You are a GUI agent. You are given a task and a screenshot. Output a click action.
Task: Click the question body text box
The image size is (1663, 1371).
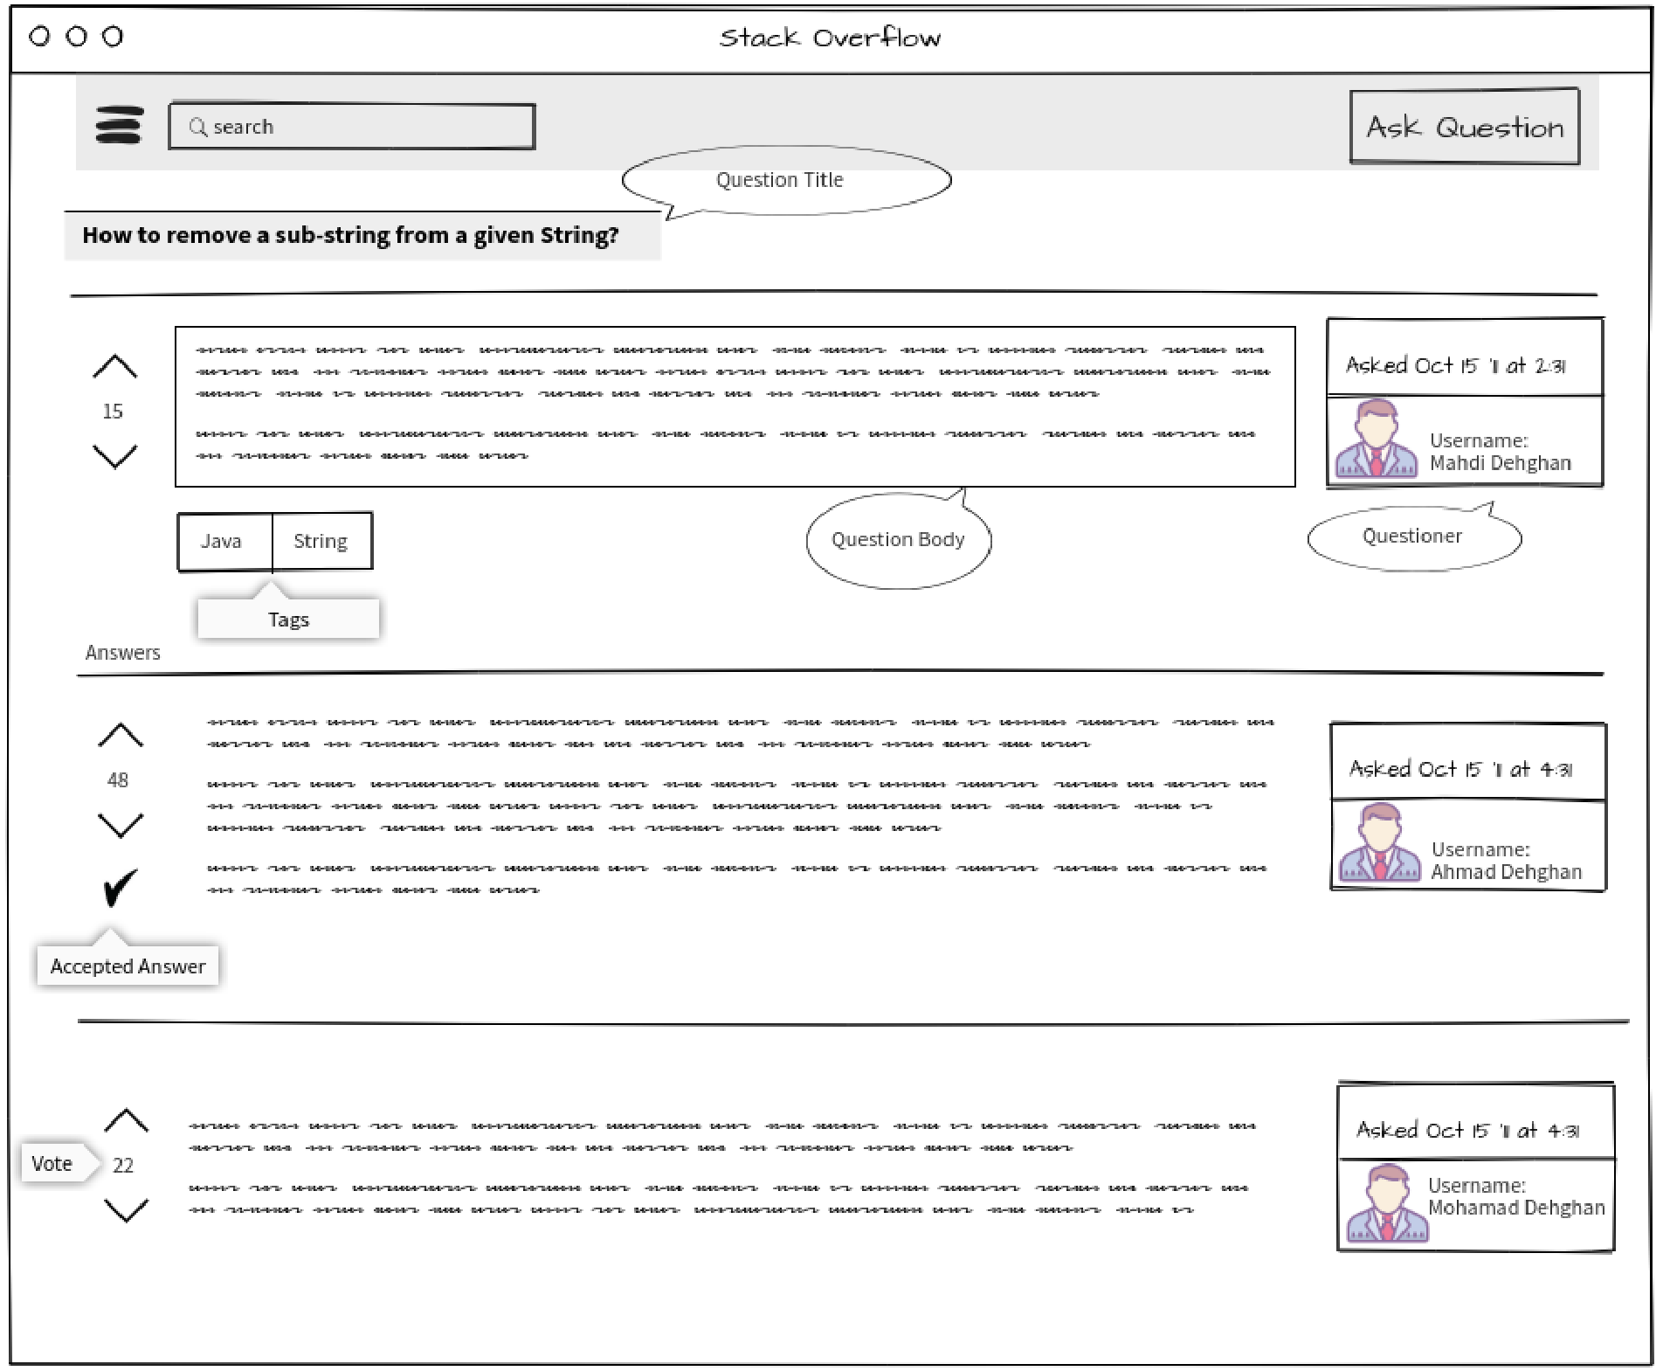[x=735, y=406]
